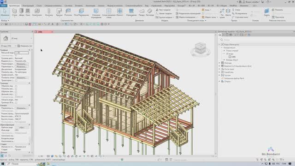Screen dimensions: 295x166
Task: Toggle Граница 3D вида checkbox
Action: 16,102
